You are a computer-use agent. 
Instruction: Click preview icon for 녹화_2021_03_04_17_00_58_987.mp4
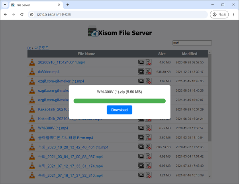[x=141, y=156]
